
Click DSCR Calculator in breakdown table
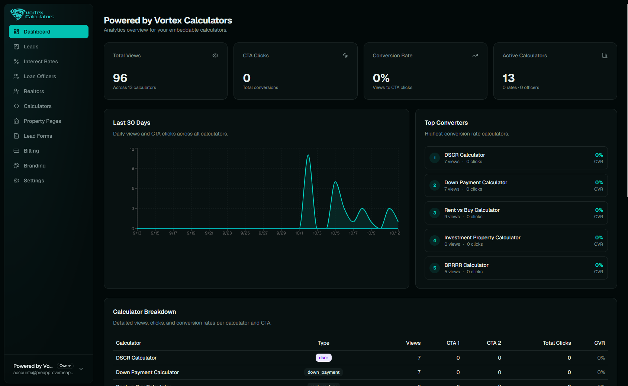pyautogui.click(x=136, y=358)
